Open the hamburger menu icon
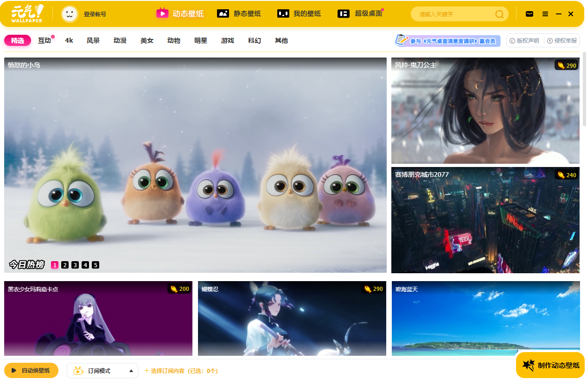The height and width of the screenshot is (379, 587). [545, 14]
